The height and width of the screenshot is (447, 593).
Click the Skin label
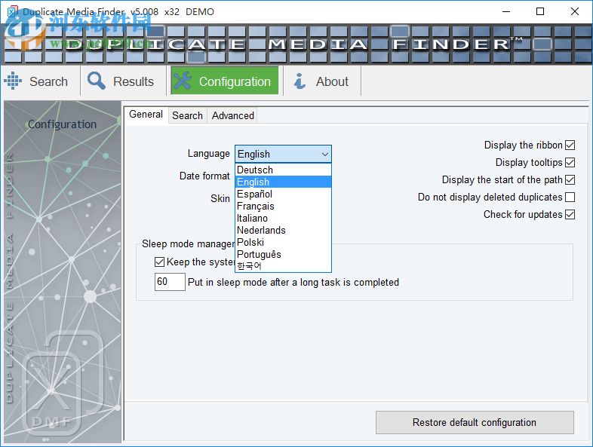(220, 199)
